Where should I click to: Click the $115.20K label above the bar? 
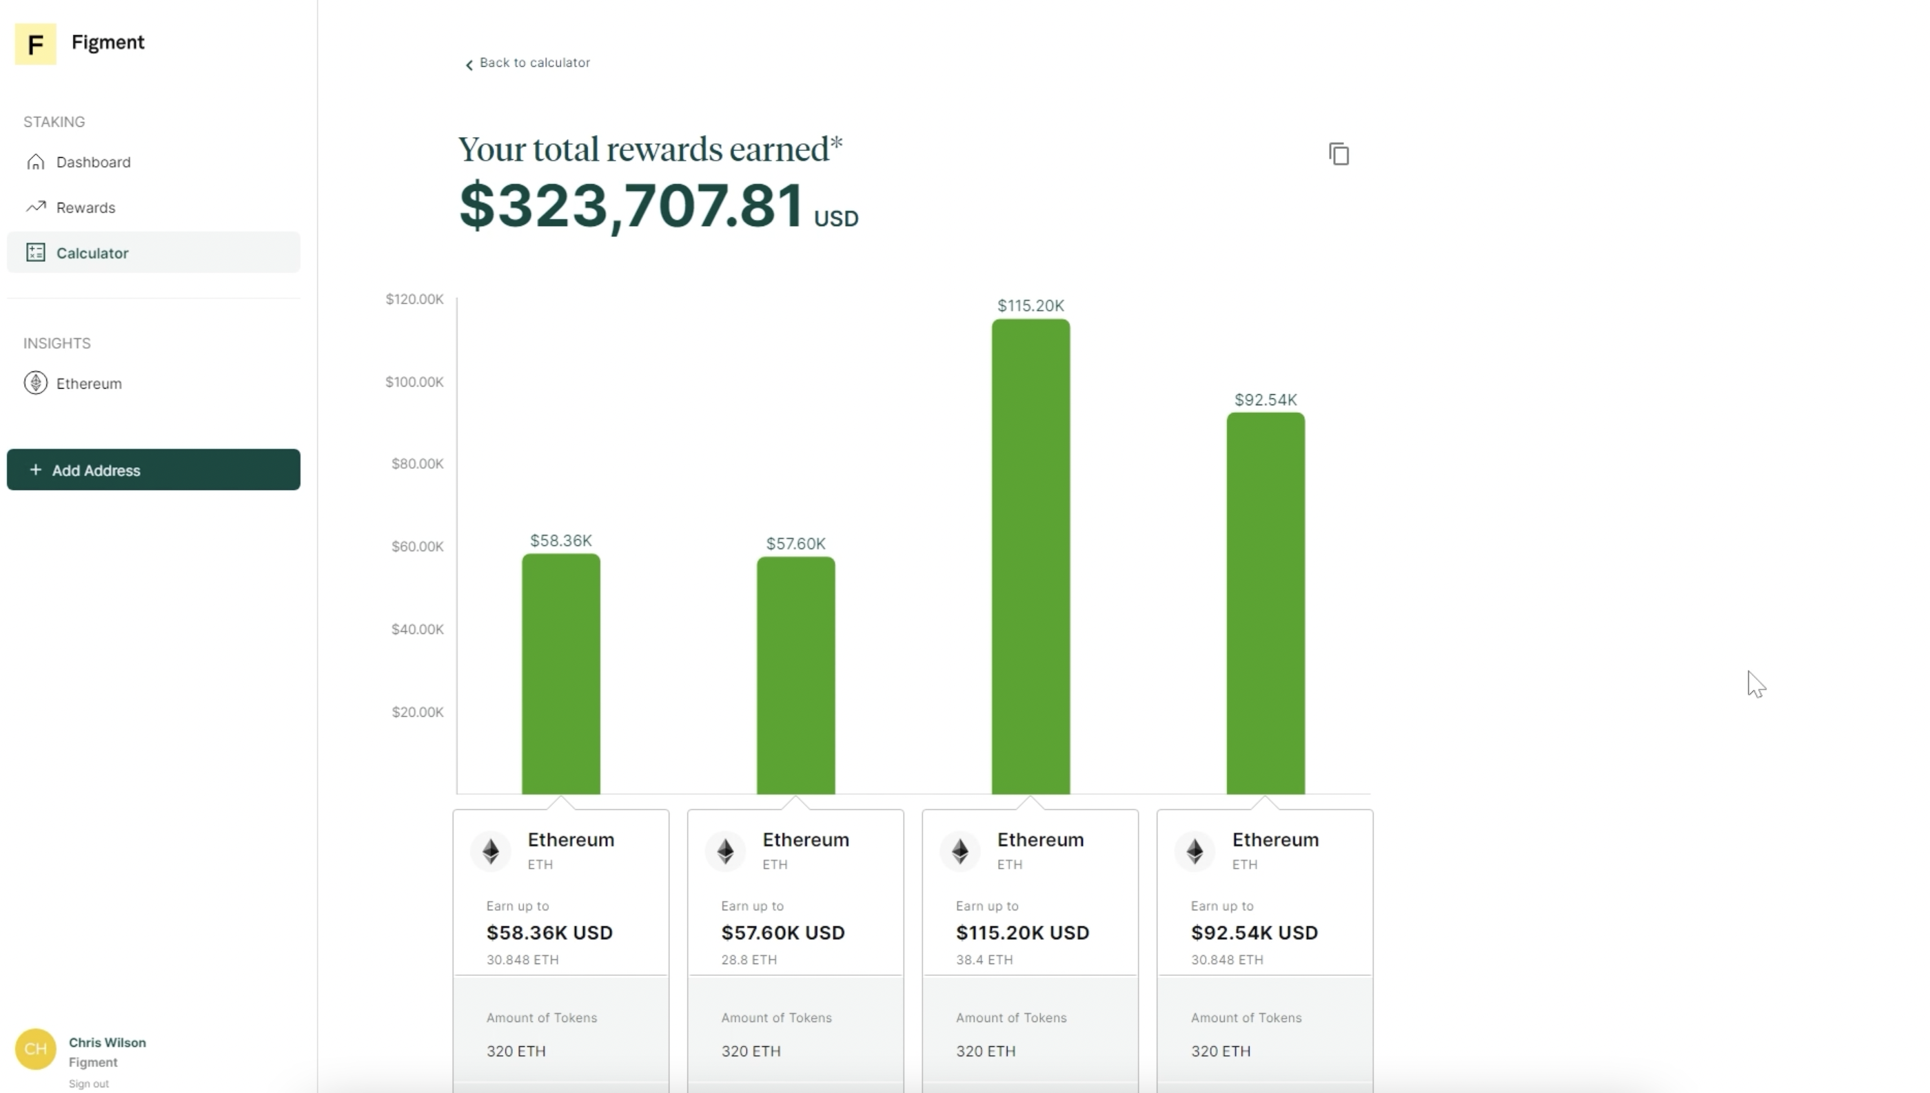tap(1030, 305)
